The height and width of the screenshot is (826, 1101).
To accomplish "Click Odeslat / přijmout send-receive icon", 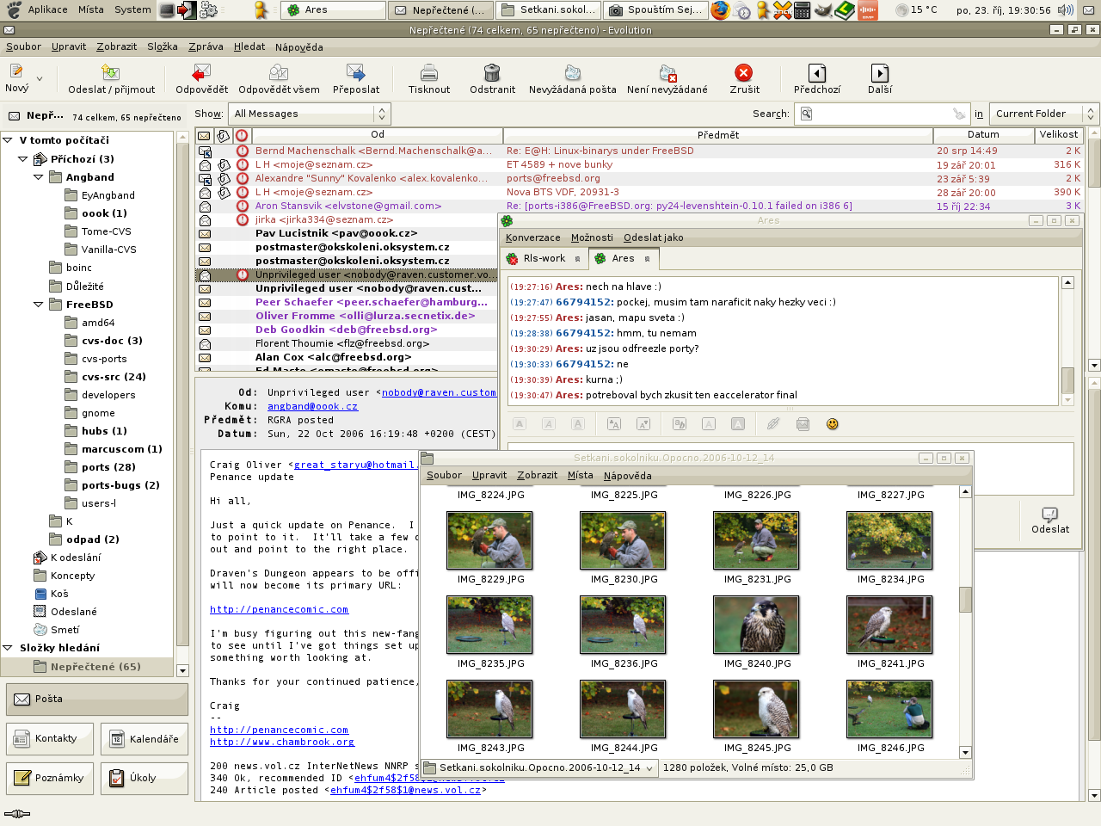I will click(111, 73).
